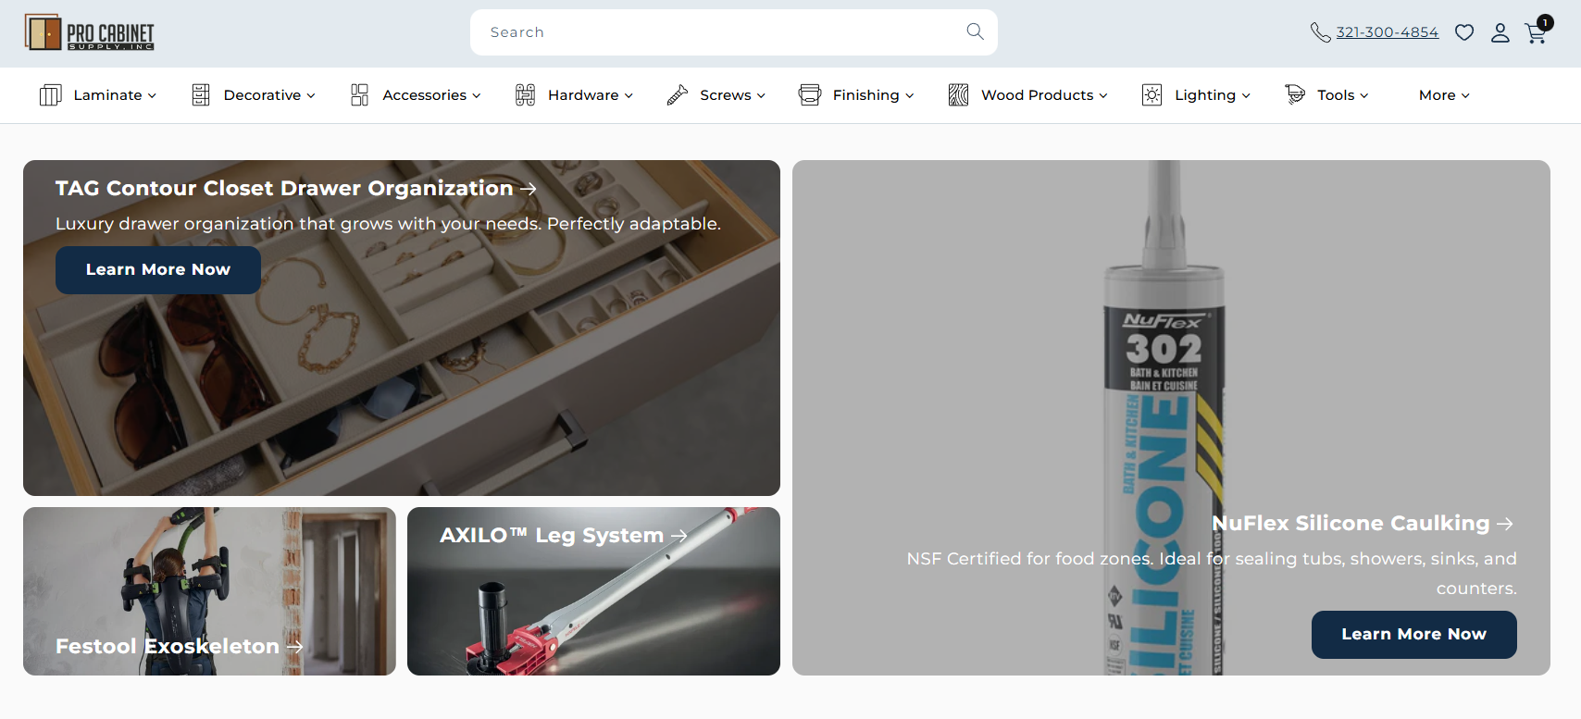Open the Festool Exoskeleton link
This screenshot has height=719, width=1581.
point(180,647)
